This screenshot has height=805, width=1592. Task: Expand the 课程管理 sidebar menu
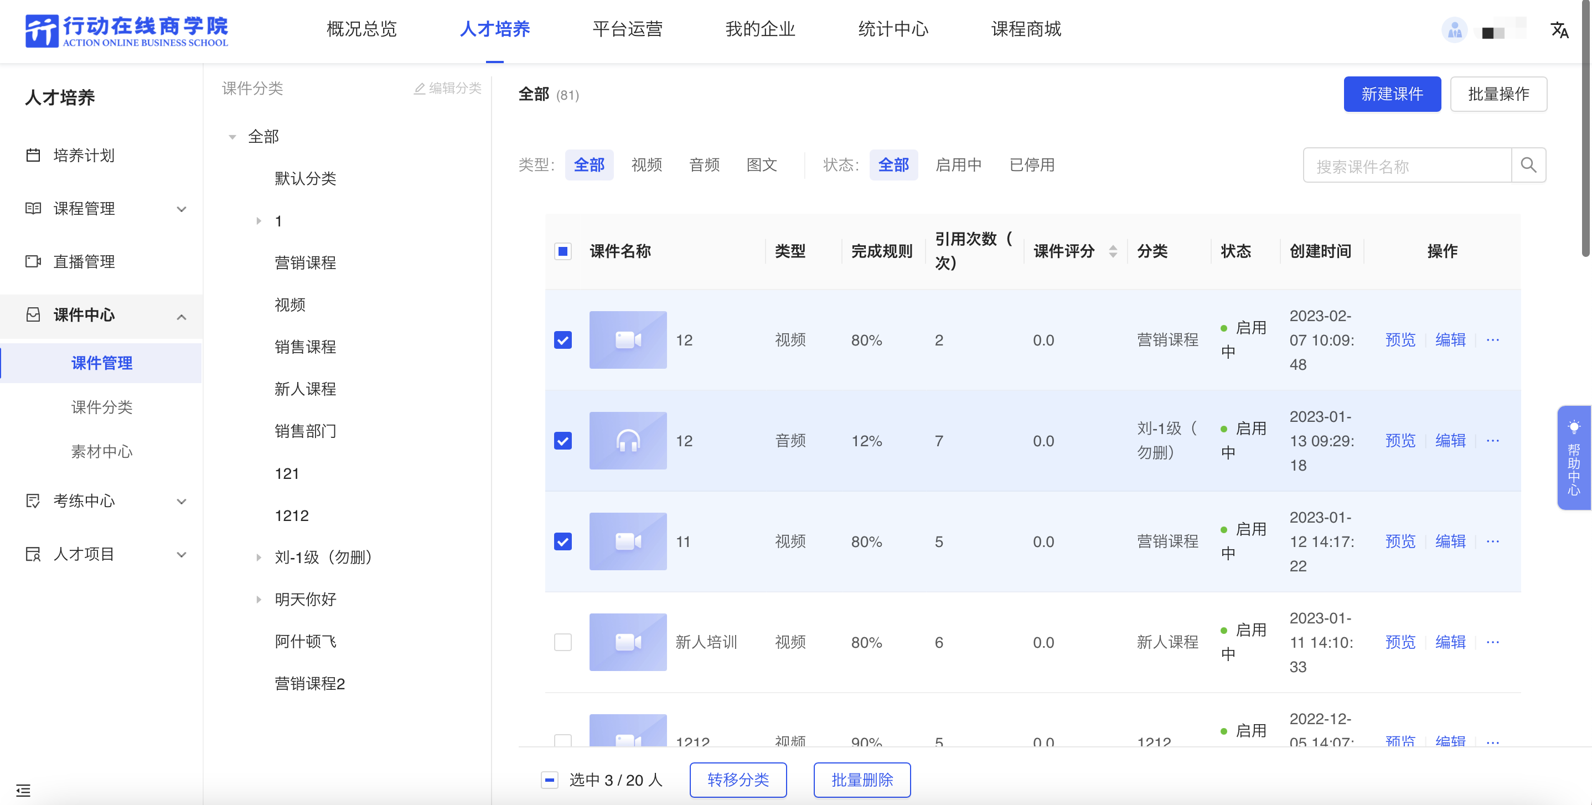181,209
